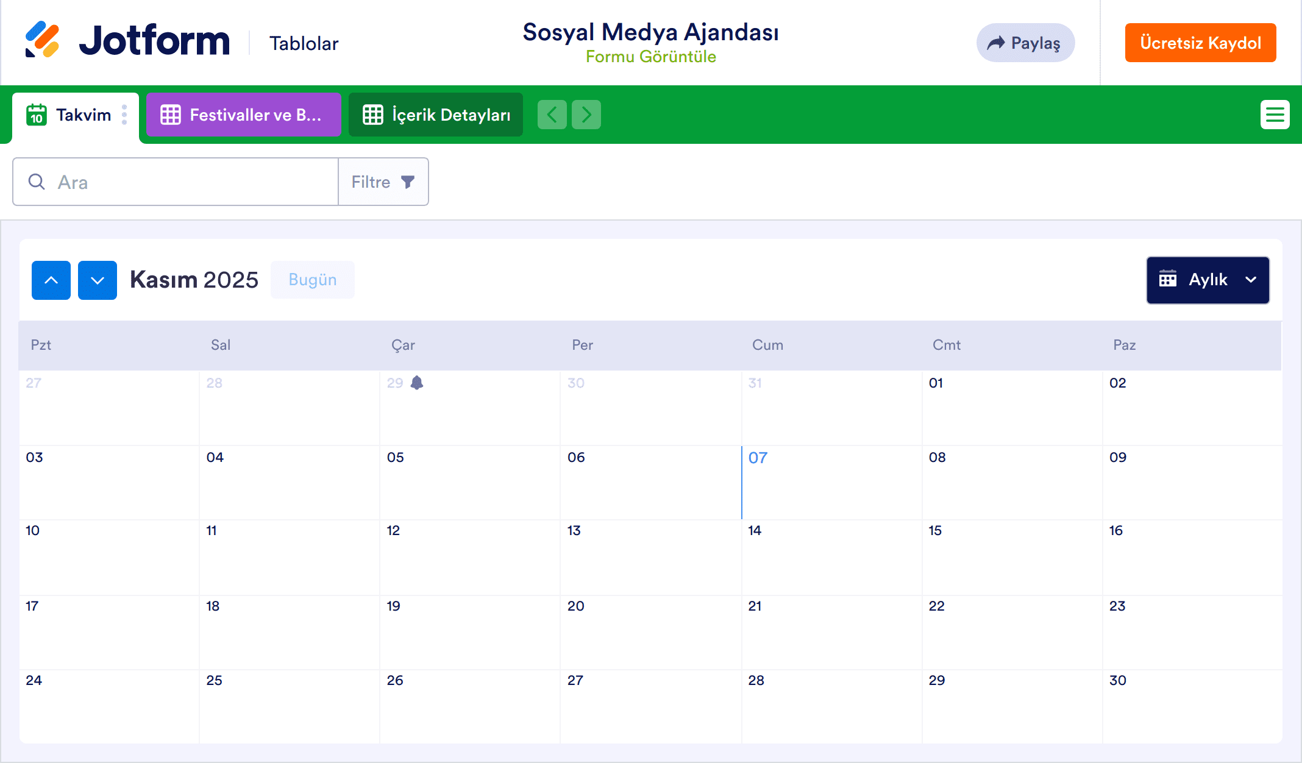The width and height of the screenshot is (1302, 763).
Task: Click the calendar icon inside the Aylık button
Action: point(1169,280)
